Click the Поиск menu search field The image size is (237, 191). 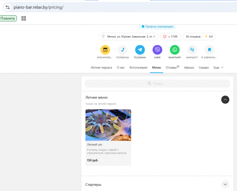tap(157, 84)
